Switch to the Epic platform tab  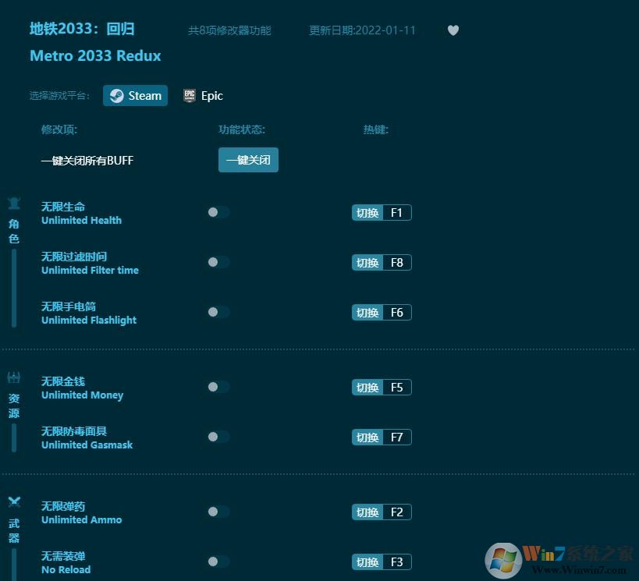click(203, 95)
